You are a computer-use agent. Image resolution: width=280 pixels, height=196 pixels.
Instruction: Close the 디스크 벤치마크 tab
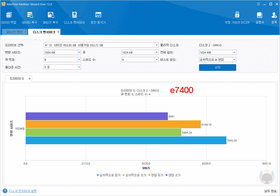(x=58, y=32)
